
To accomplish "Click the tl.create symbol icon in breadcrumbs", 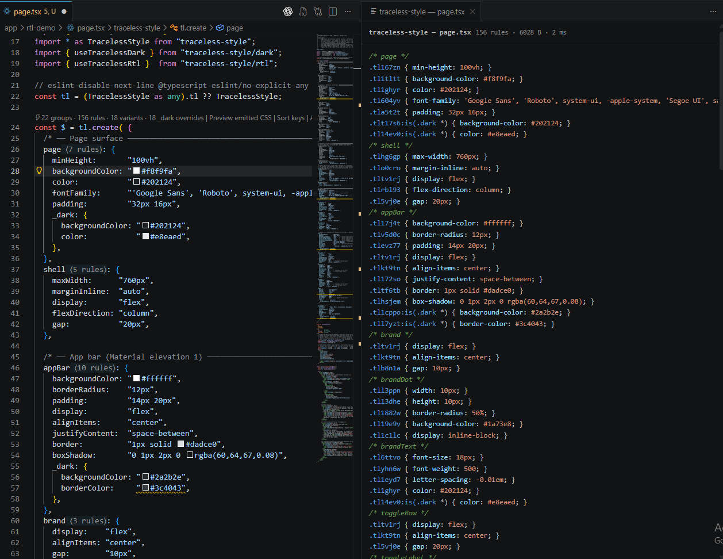I will [x=174, y=28].
